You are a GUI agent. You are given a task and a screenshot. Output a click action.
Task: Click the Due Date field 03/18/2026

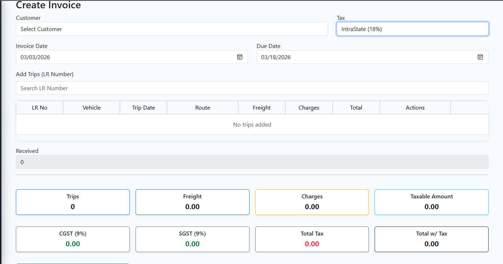pyautogui.click(x=372, y=57)
